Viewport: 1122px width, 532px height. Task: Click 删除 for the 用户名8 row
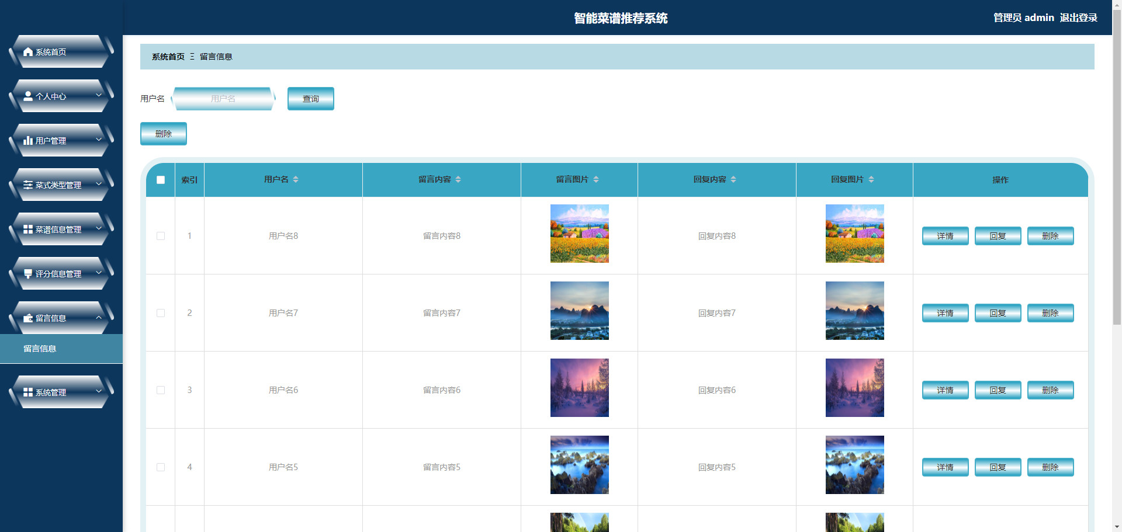point(1051,236)
